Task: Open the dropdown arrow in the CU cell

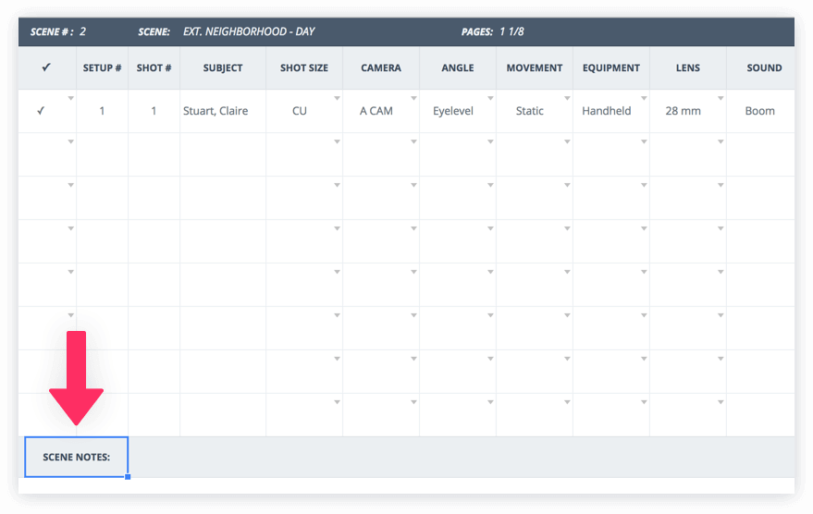Action: [x=337, y=98]
